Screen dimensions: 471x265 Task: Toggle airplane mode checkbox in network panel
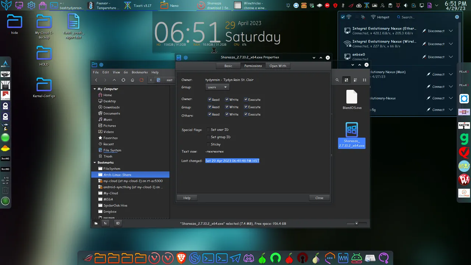[357, 17]
